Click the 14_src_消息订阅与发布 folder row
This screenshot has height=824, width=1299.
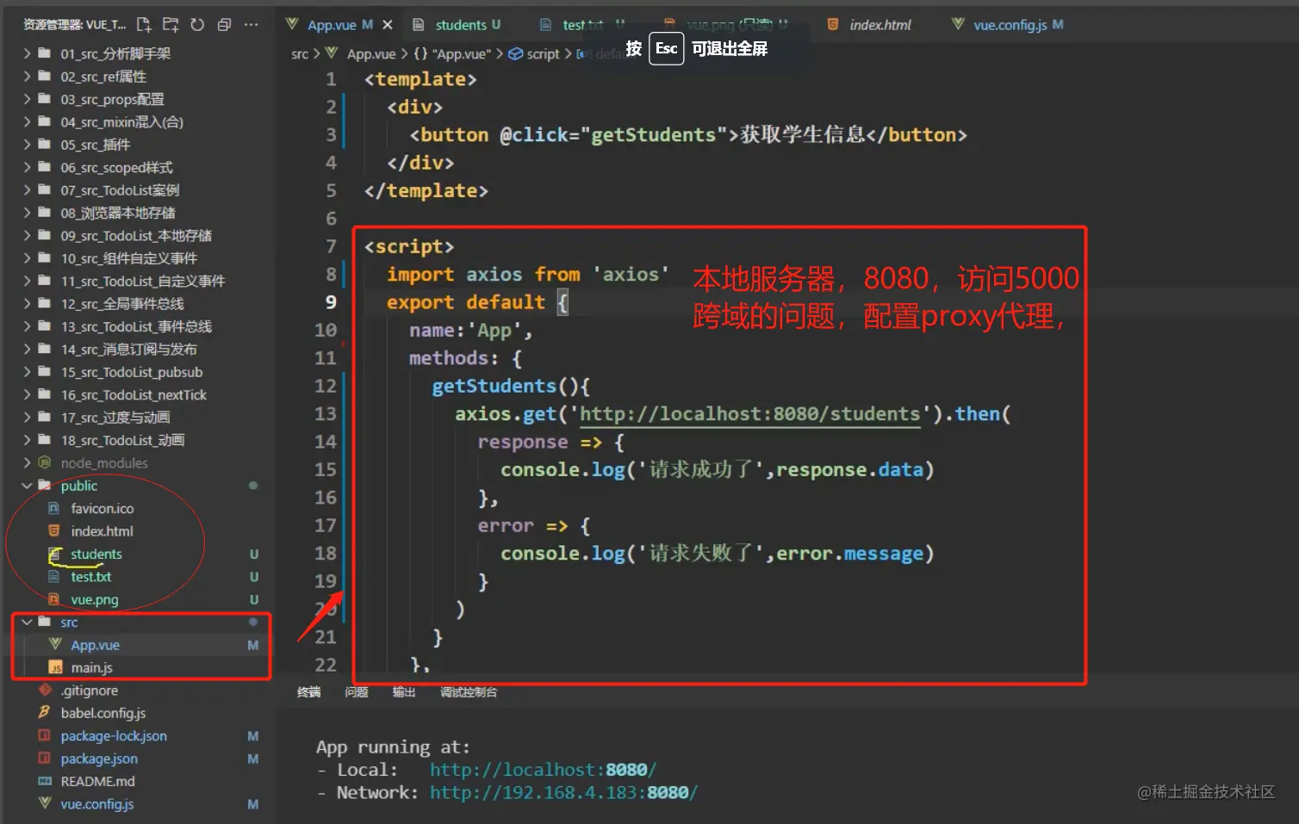(x=138, y=350)
